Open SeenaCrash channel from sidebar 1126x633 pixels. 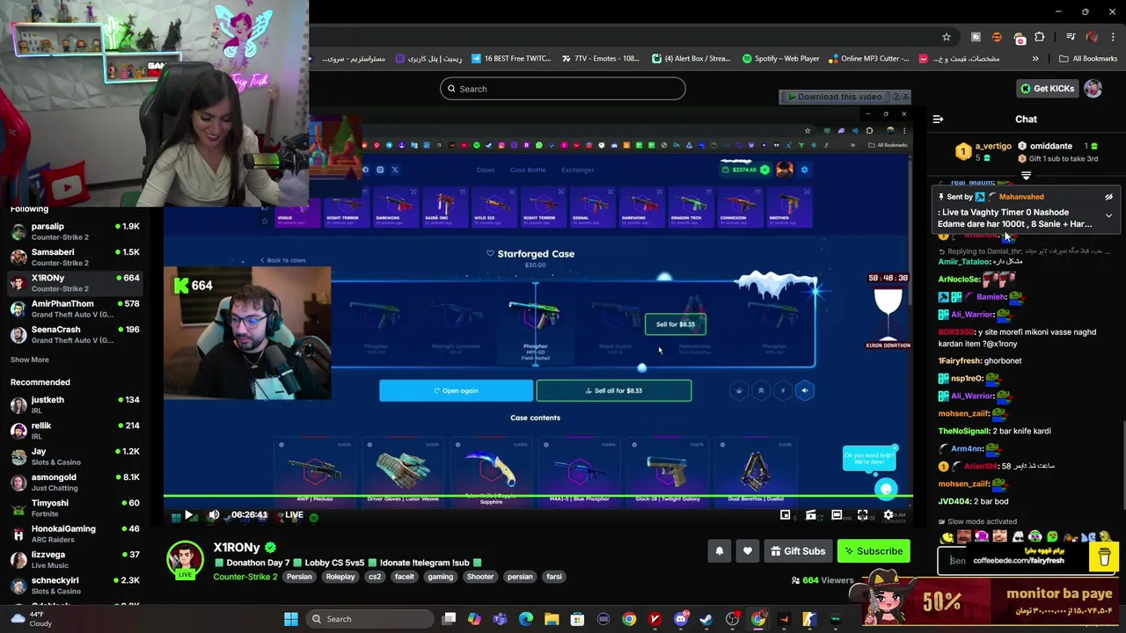(74, 334)
